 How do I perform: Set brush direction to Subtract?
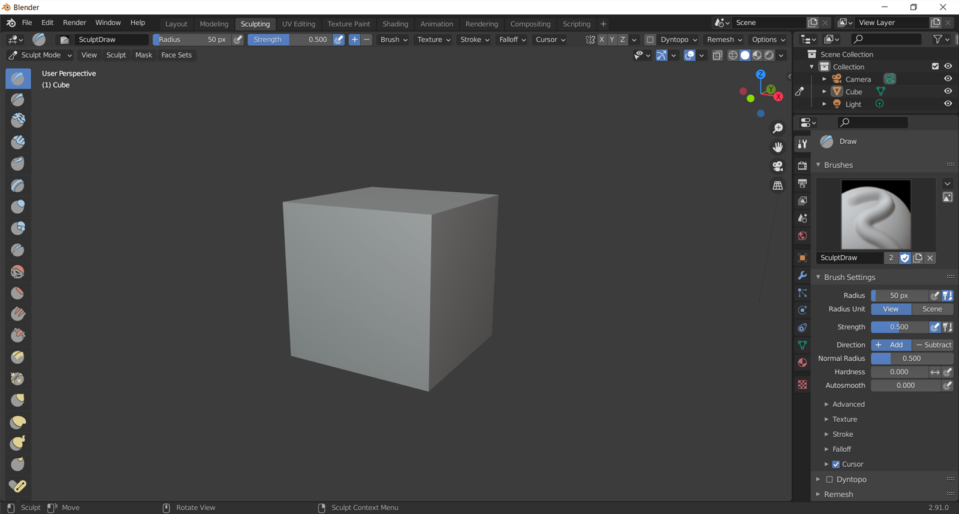pyautogui.click(x=933, y=345)
